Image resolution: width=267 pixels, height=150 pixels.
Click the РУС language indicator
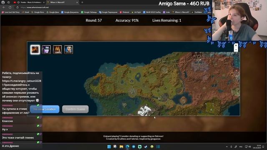(x=241, y=147)
